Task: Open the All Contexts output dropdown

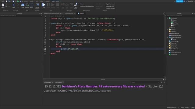Action: 59,82
